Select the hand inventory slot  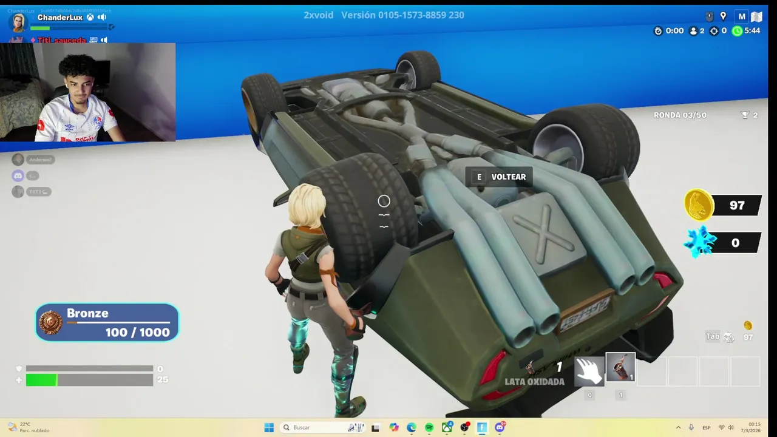pos(589,371)
